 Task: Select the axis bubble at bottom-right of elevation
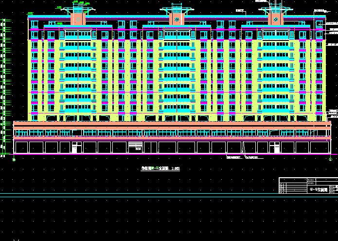331,159
